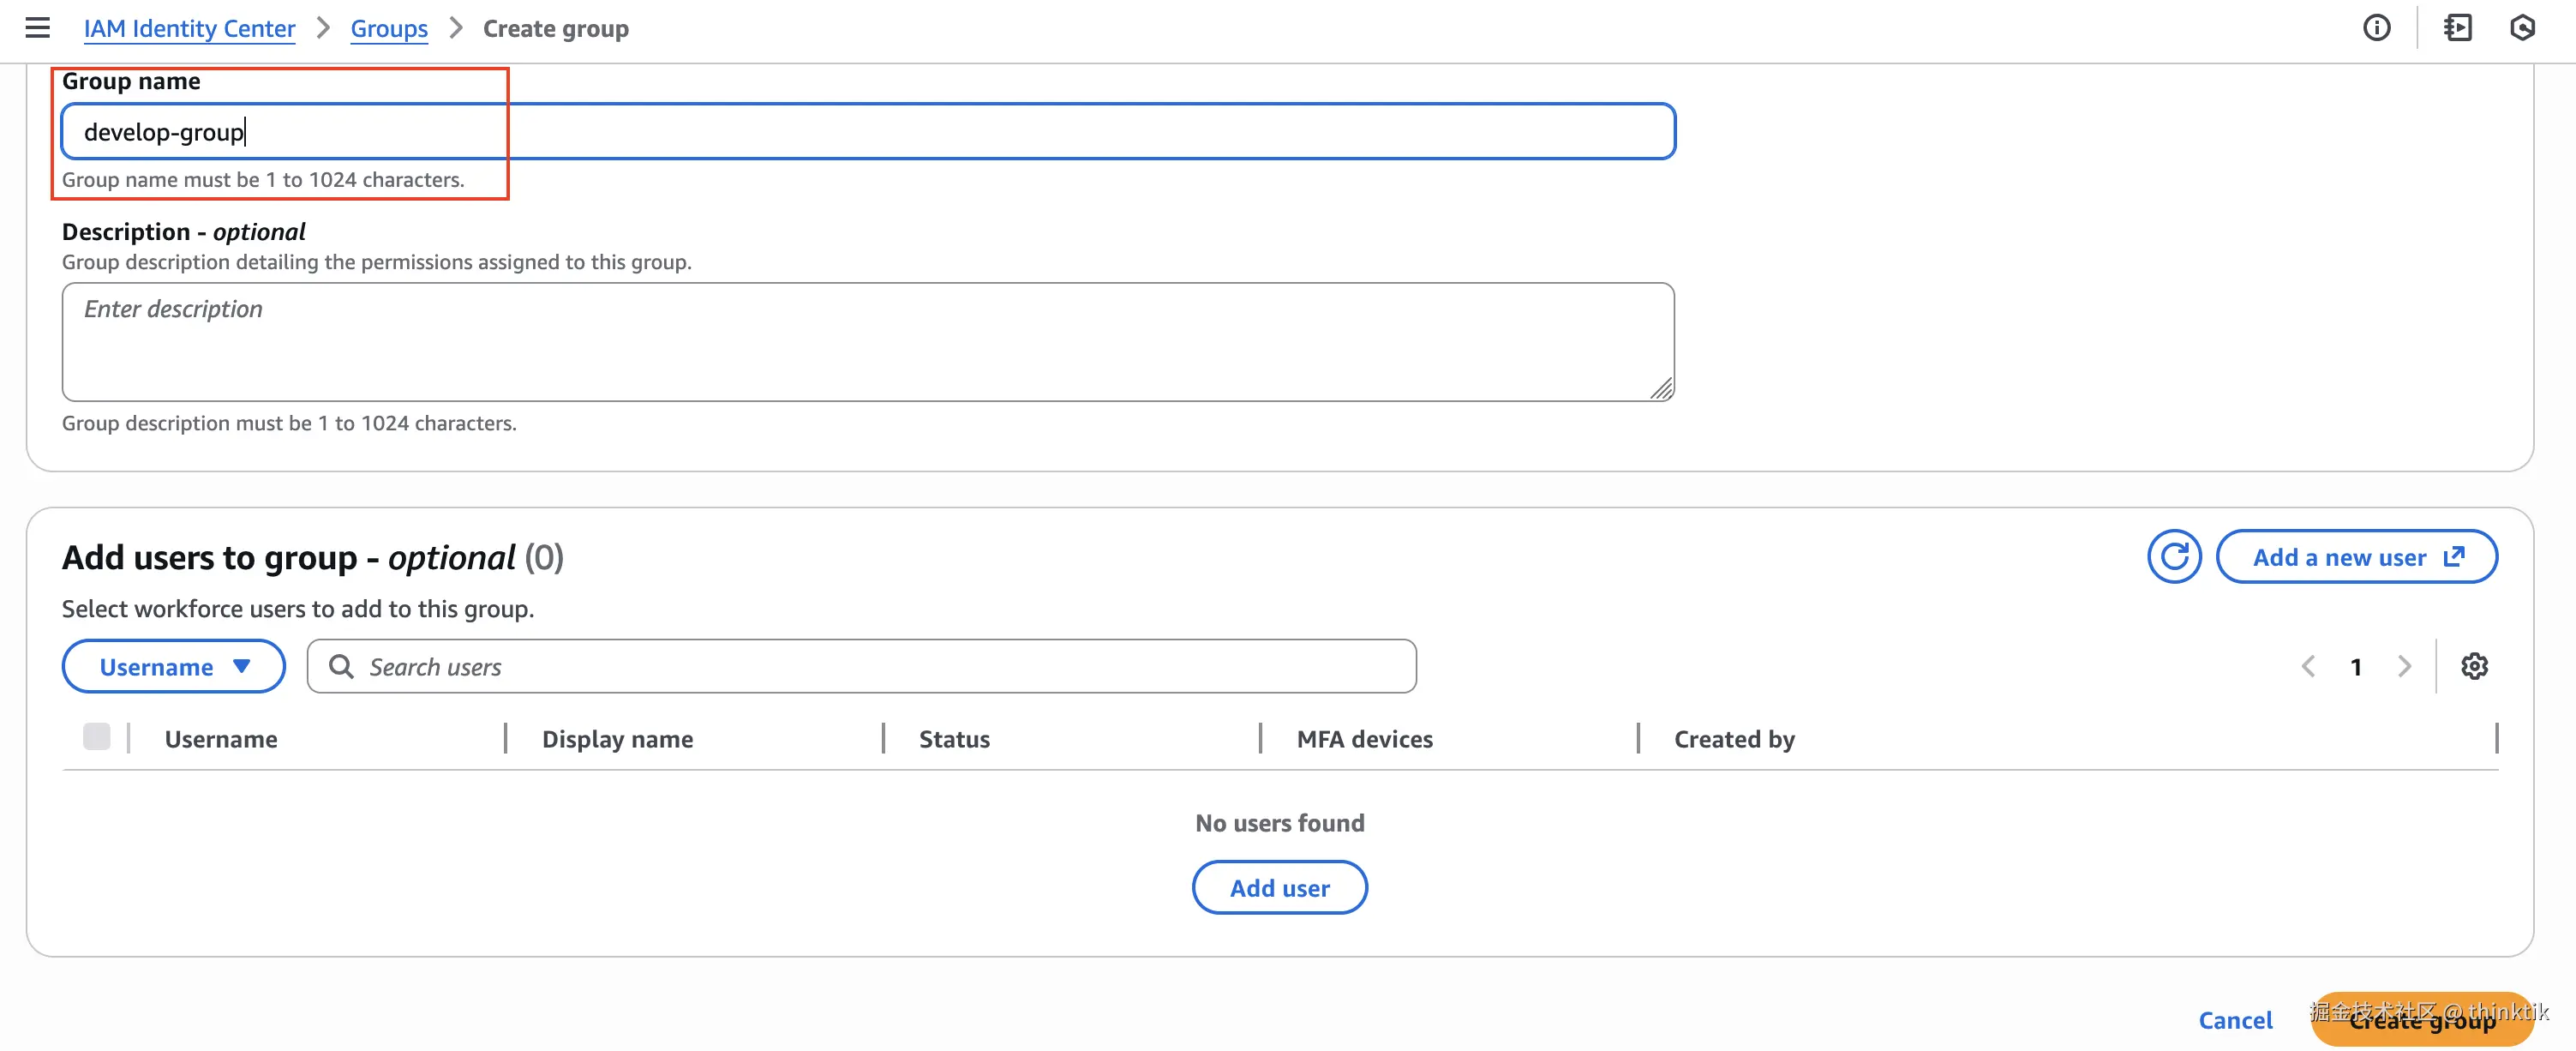Click the search magnifier icon
The width and height of the screenshot is (2576, 1051).
pyautogui.click(x=341, y=667)
